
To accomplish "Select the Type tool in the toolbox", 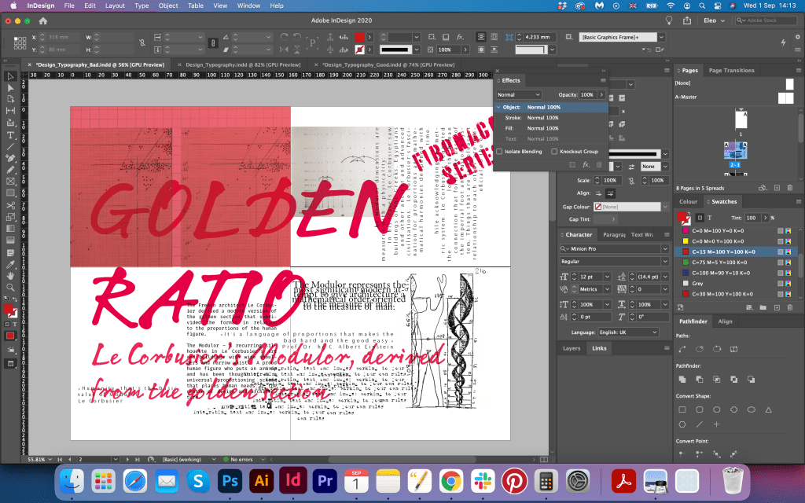I will pyautogui.click(x=11, y=135).
